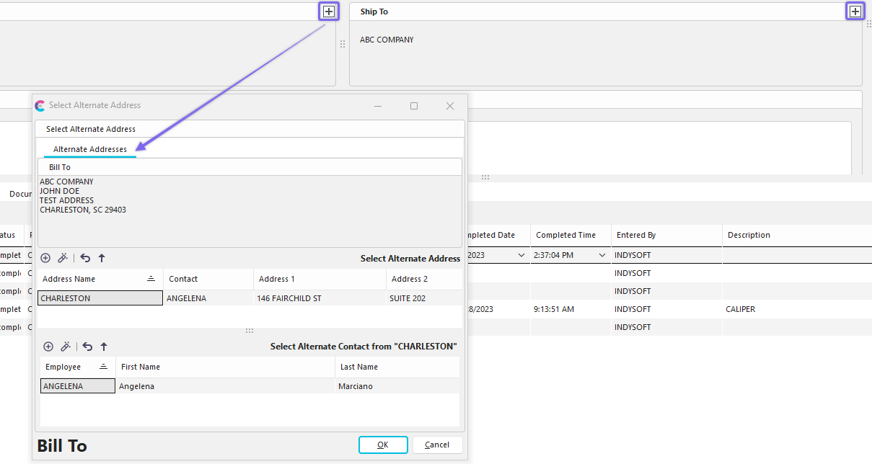Click the add icon in the alternate address toolbar
This screenshot has height=464, width=872.
[x=45, y=258]
